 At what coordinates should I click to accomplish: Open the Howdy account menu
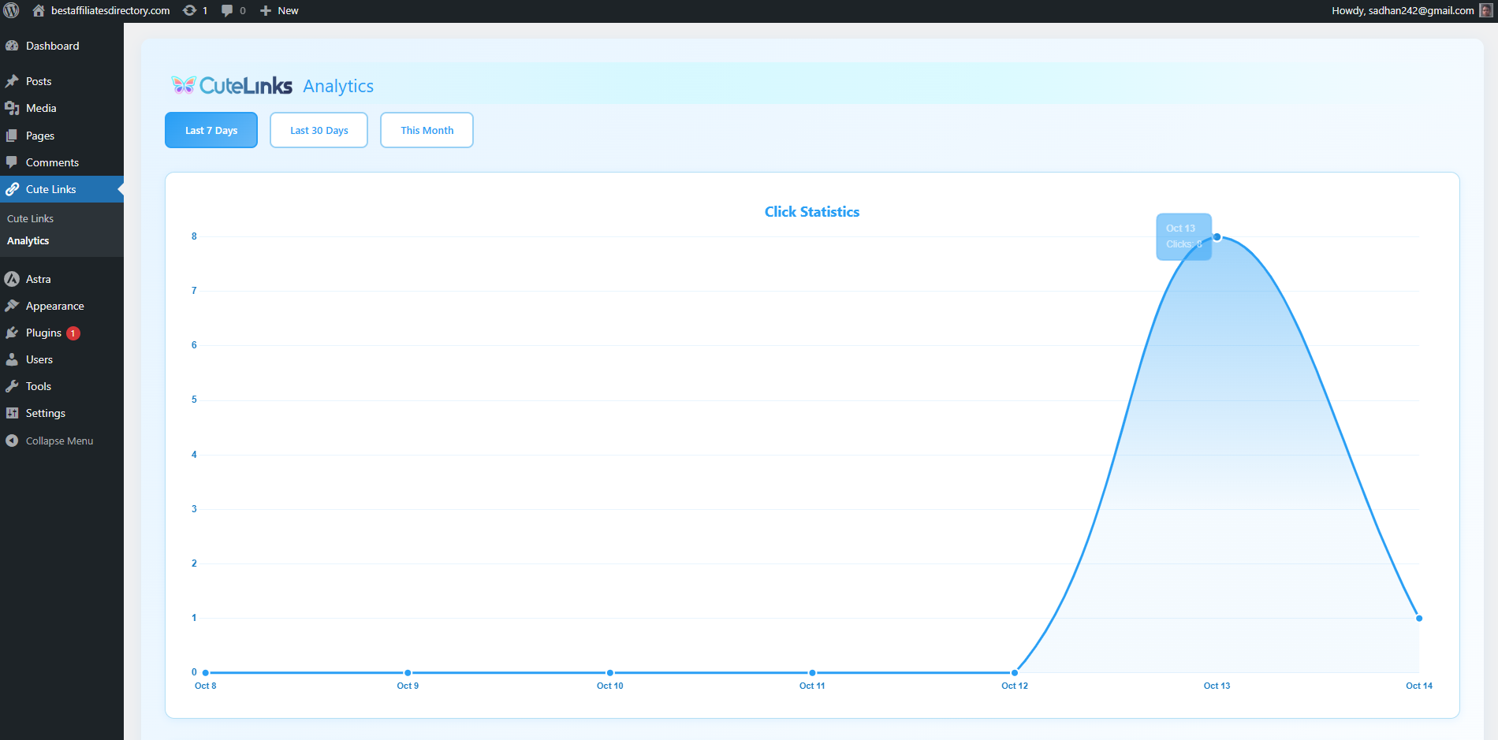[1403, 10]
